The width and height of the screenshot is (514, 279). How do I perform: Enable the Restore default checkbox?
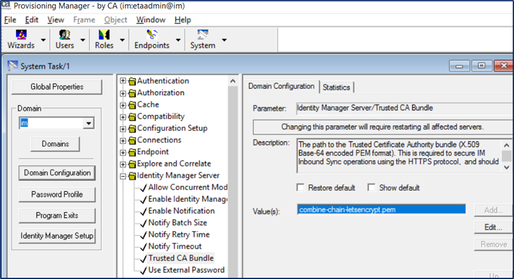click(301, 188)
